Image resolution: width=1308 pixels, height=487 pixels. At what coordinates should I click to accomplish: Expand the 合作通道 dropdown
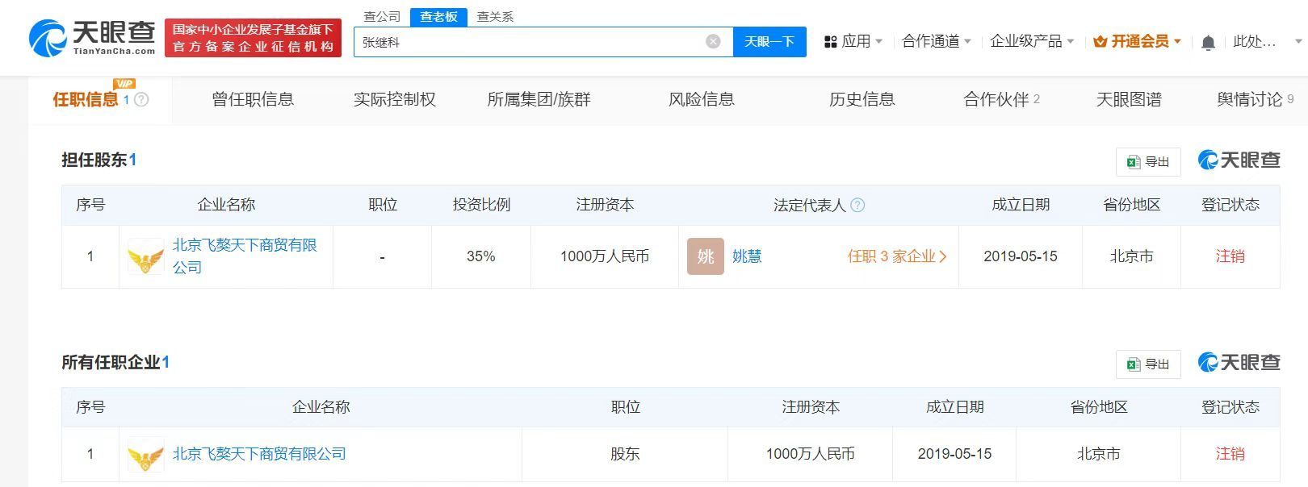[x=937, y=41]
